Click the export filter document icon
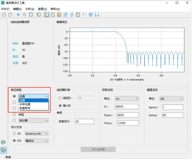Screen dimensions: 192x160 [x=10, y=15]
